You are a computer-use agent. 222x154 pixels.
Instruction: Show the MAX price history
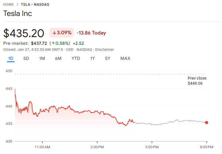coord(125,58)
